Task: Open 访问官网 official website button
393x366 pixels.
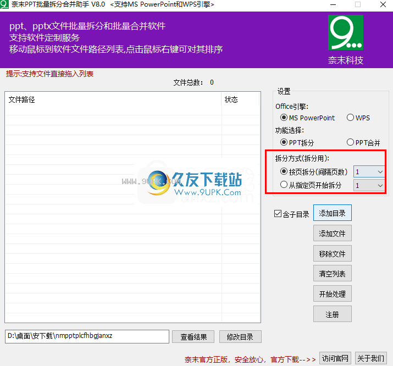Action: pos(335,358)
